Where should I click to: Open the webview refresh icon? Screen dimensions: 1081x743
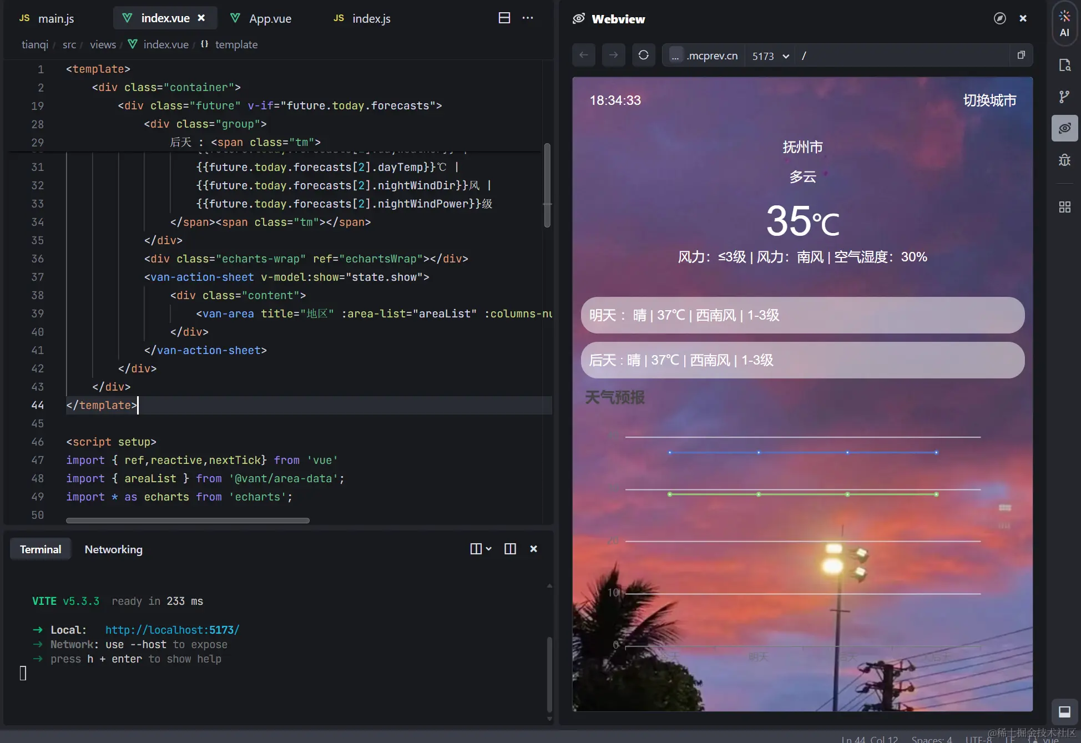pos(643,55)
